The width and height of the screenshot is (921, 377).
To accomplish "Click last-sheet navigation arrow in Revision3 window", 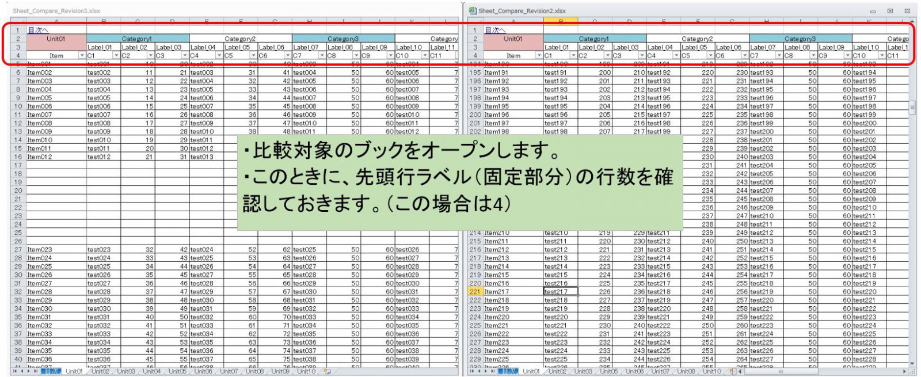I will [36, 372].
